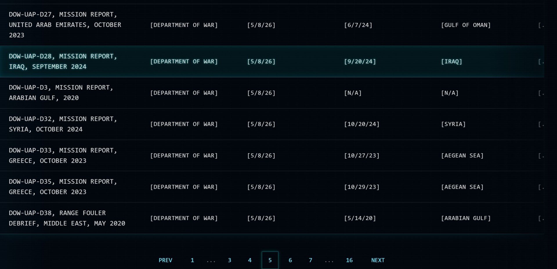557x269 pixels.
Task: Open DOW-UAP-D3 Arabian Gulf 2020 report
Action: click(x=61, y=93)
